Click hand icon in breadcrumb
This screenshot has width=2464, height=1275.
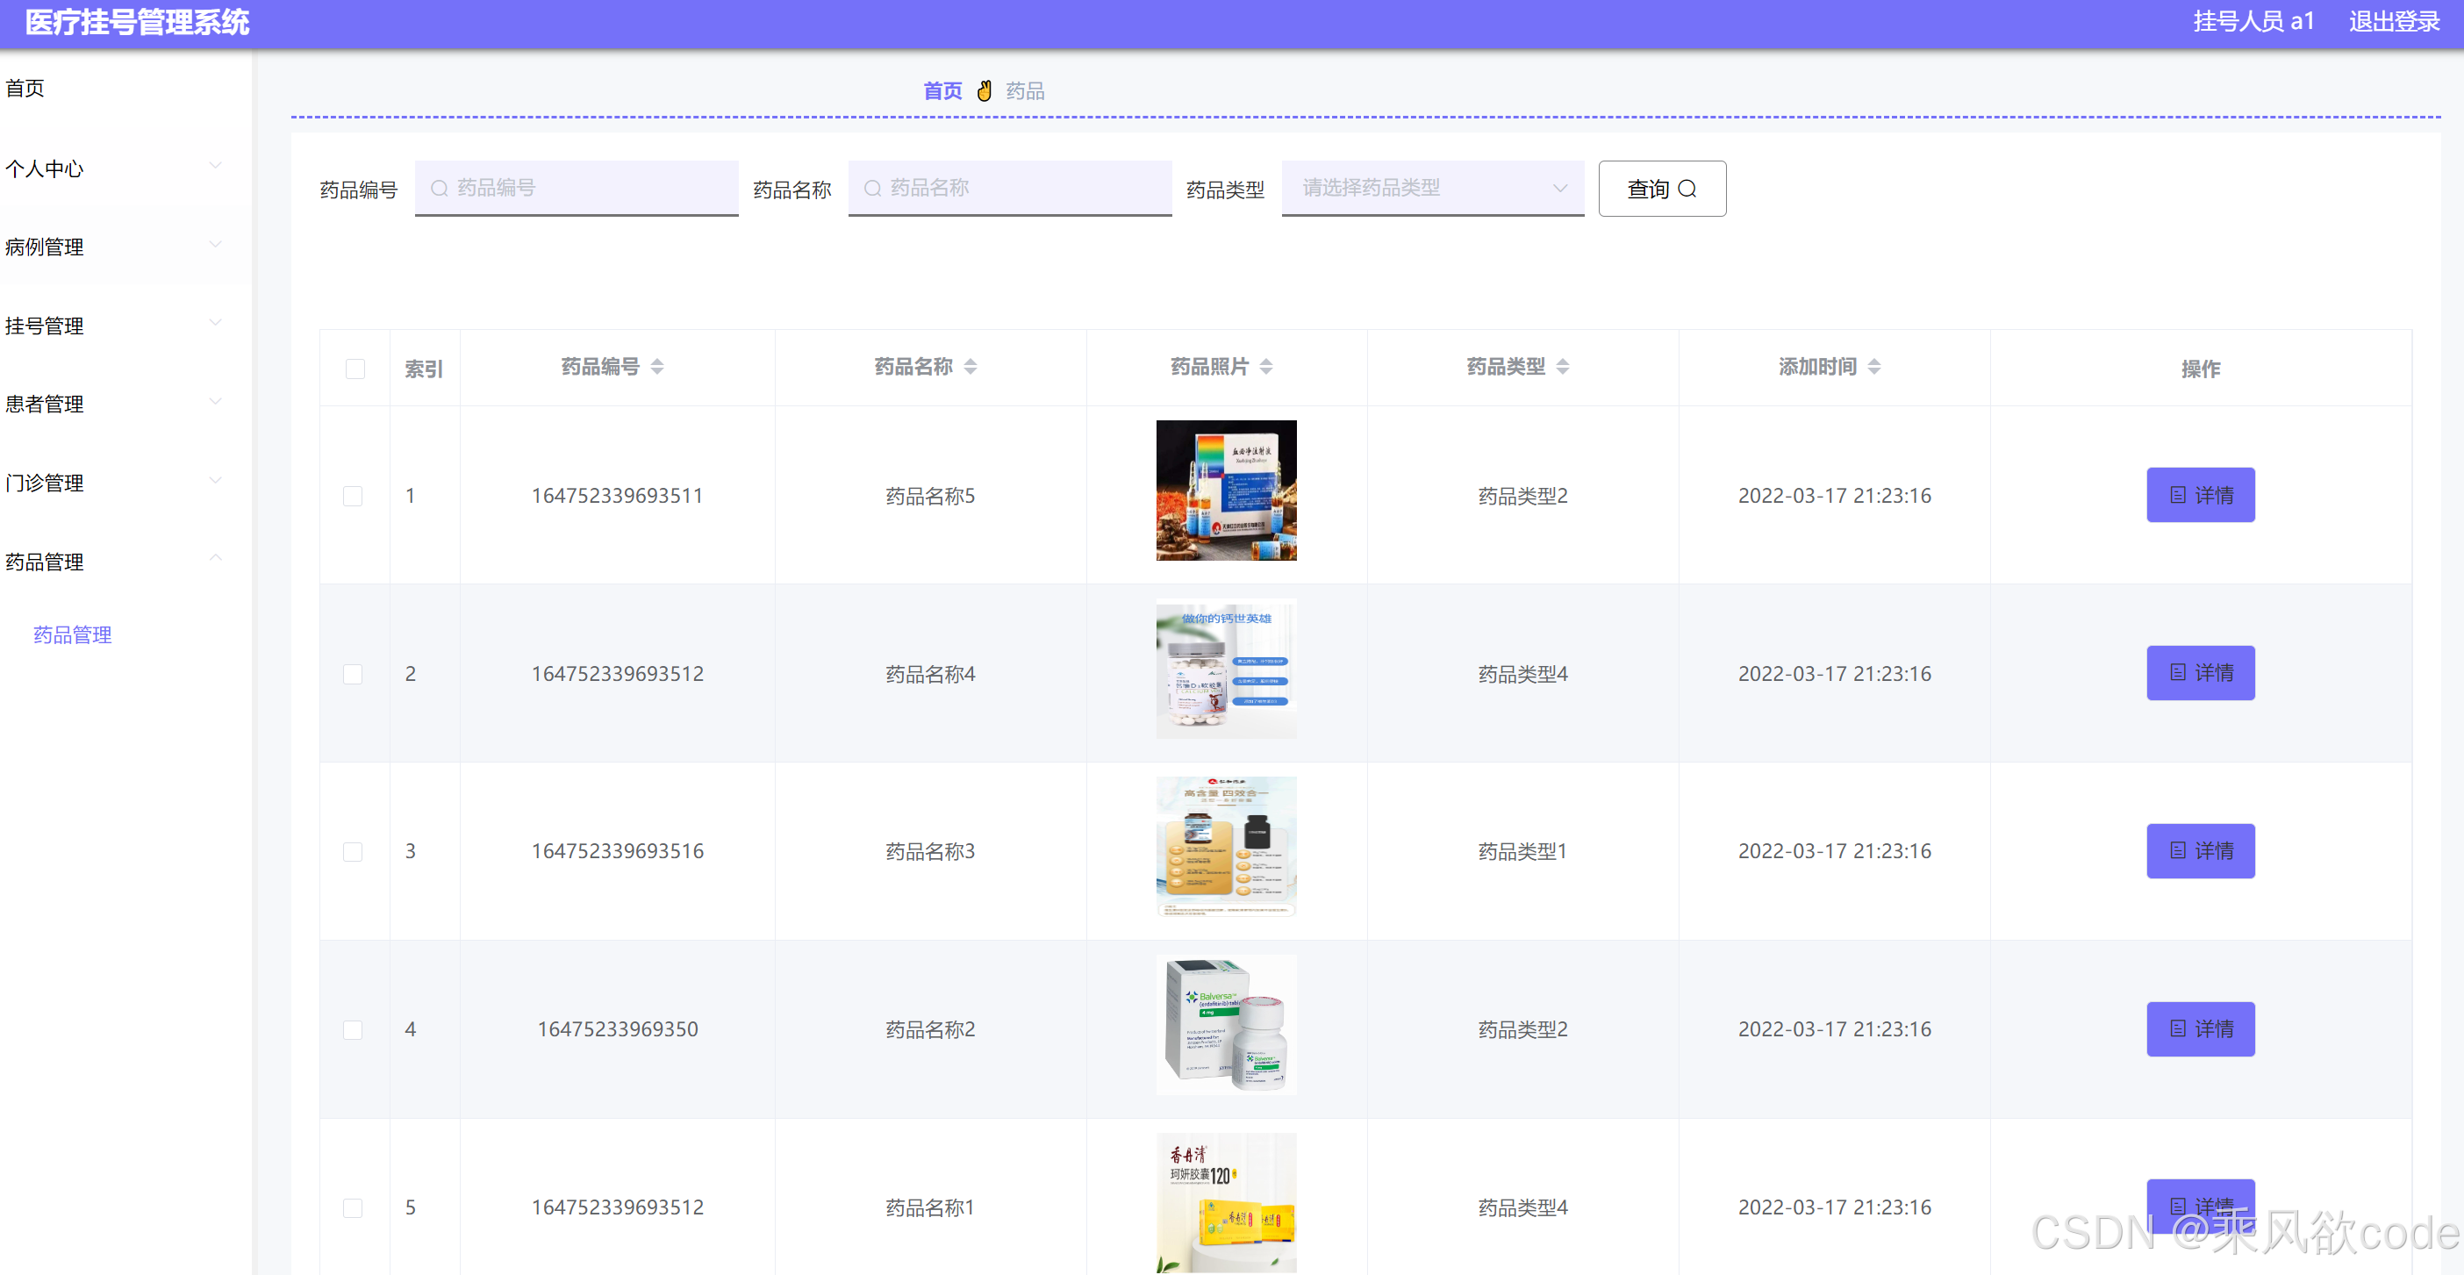coord(985,91)
